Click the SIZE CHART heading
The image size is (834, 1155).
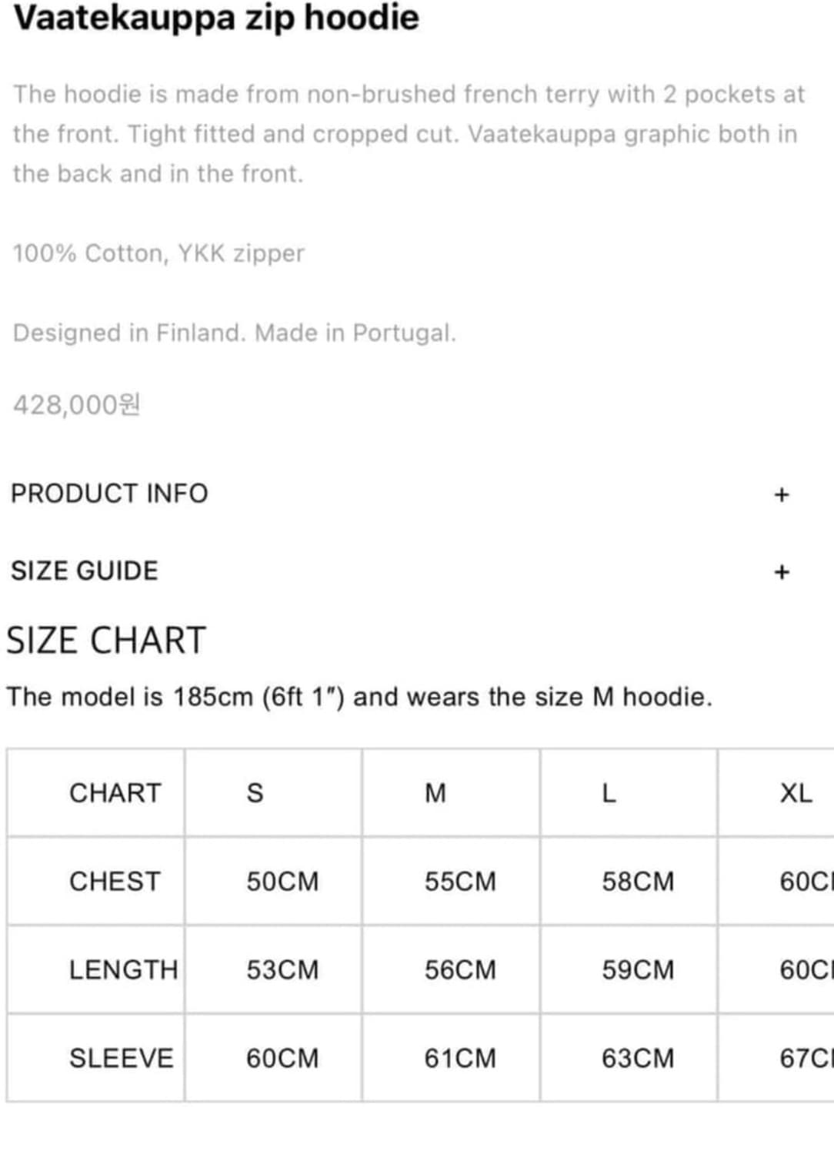pos(106,641)
